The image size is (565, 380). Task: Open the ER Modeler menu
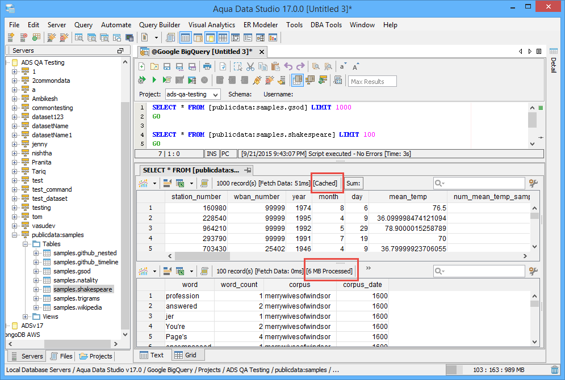tap(261, 25)
